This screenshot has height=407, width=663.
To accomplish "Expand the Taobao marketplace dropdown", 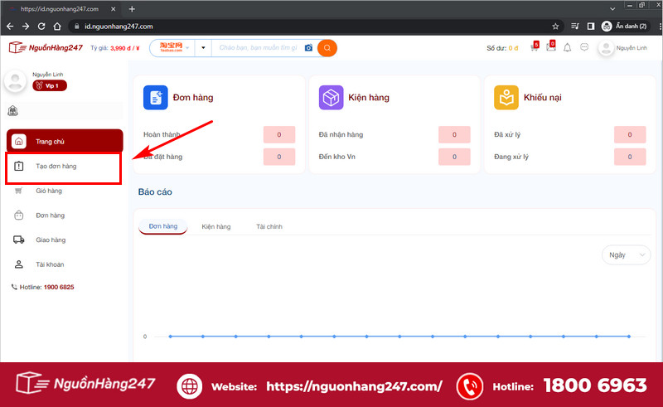I will click(x=174, y=48).
